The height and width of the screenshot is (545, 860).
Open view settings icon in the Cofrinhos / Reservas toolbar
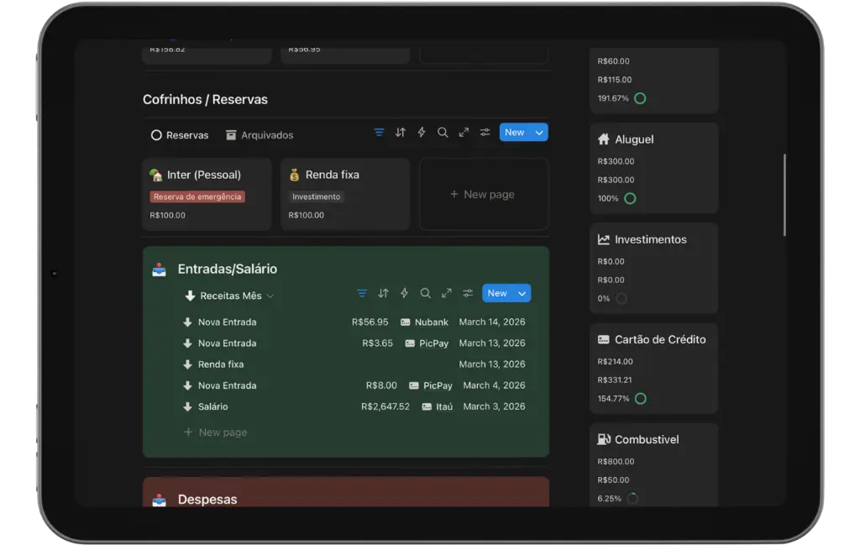(485, 132)
